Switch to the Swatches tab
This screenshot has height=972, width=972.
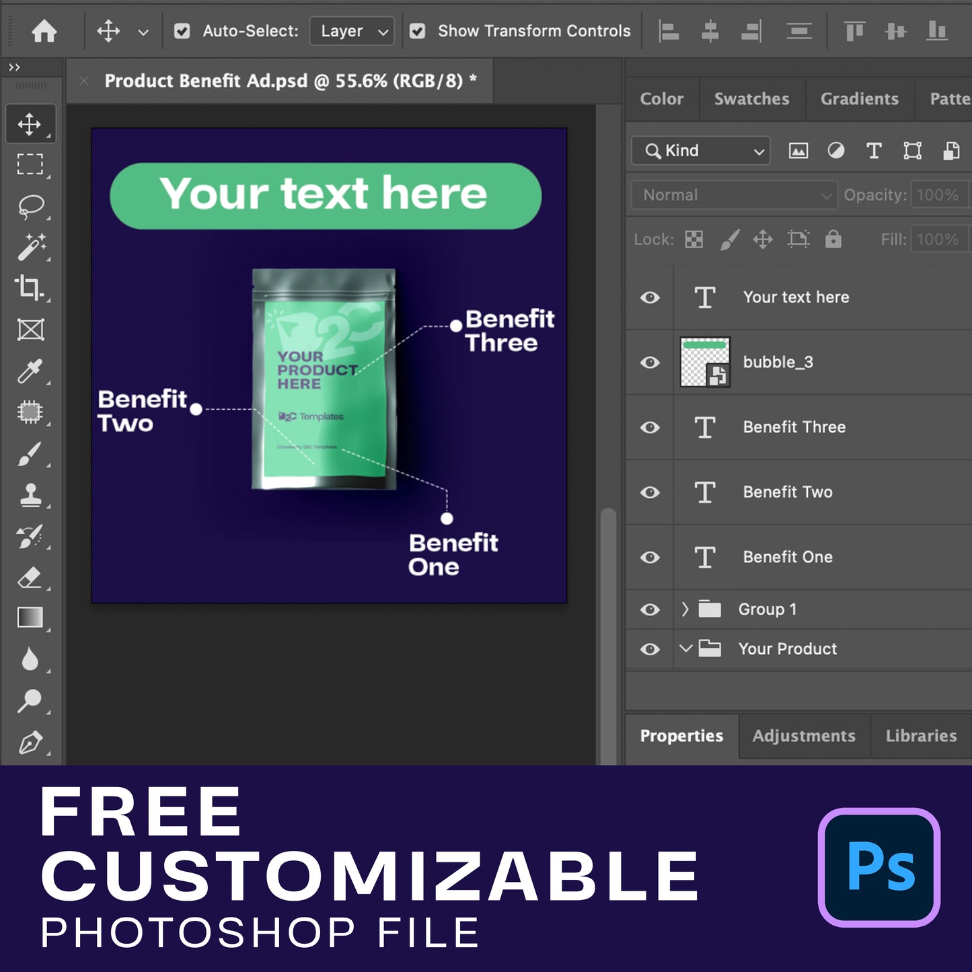pos(751,99)
